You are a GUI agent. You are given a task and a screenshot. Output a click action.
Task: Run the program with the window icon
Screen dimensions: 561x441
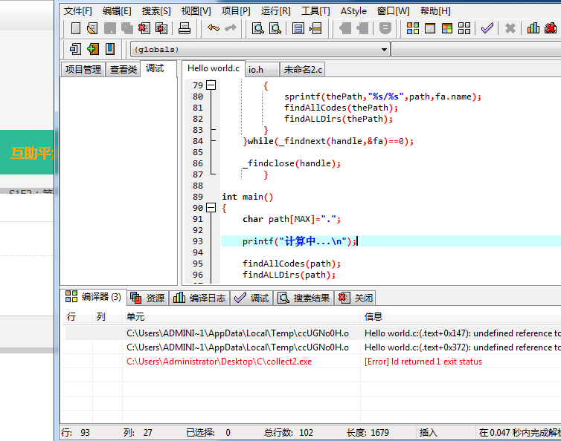pyautogui.click(x=430, y=28)
